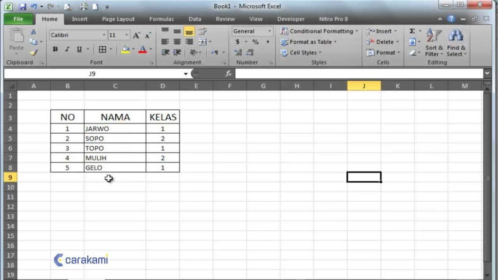Viewport: 498px width, 280px height.
Task: Open Sort & Filter tool
Action: 434,42
